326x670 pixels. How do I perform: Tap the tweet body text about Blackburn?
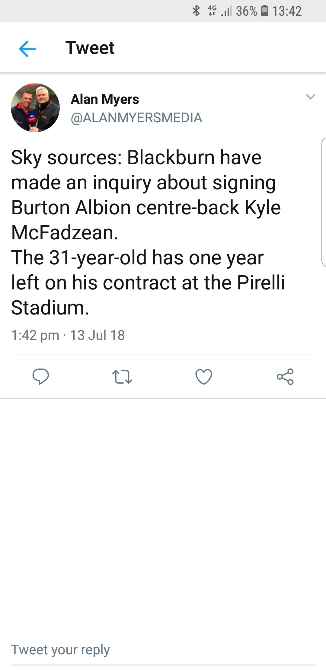pyautogui.click(x=148, y=232)
